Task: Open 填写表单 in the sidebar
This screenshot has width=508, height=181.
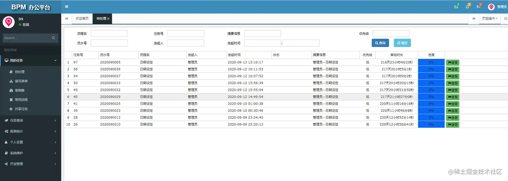Action: [21, 81]
